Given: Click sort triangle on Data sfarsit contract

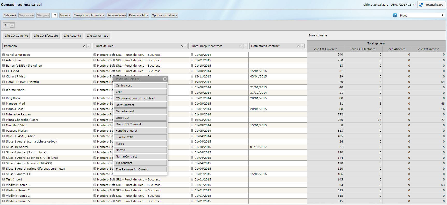Looking at the screenshot, I should coord(298,46).
